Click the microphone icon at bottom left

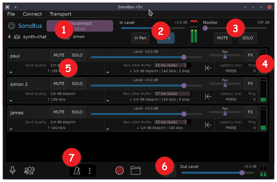[12, 171]
